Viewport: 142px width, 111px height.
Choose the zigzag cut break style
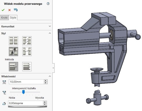27,41
